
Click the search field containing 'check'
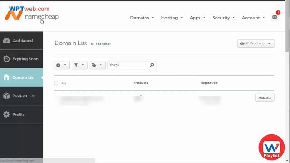(x=132, y=65)
